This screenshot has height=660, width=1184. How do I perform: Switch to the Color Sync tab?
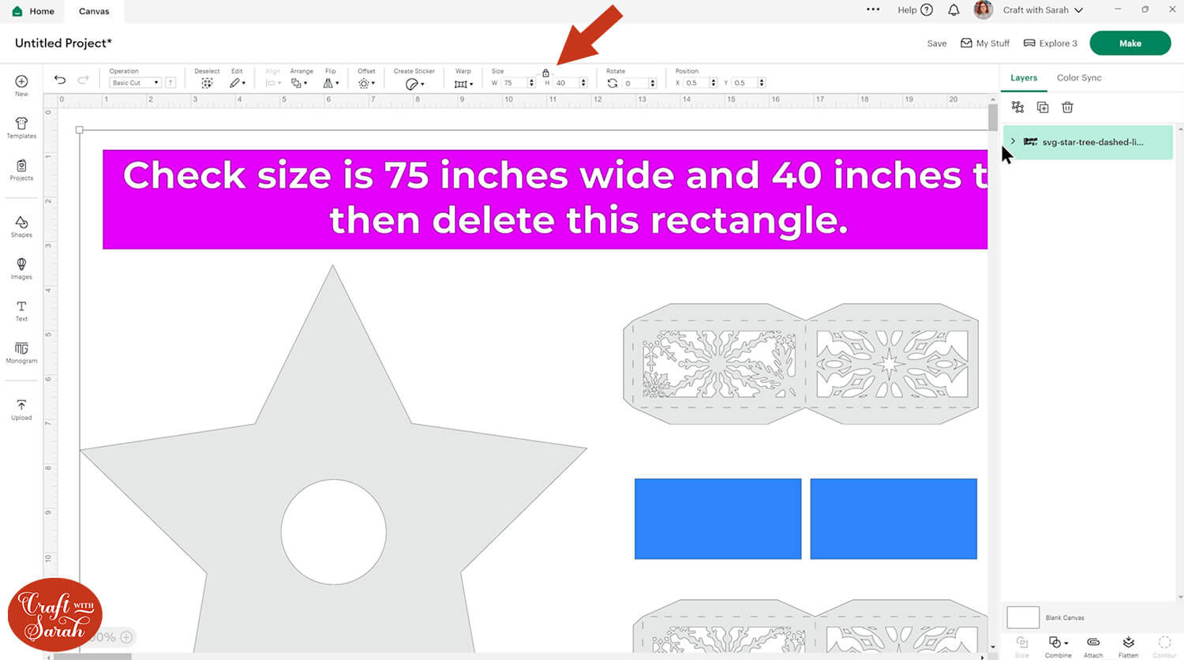1078,77
